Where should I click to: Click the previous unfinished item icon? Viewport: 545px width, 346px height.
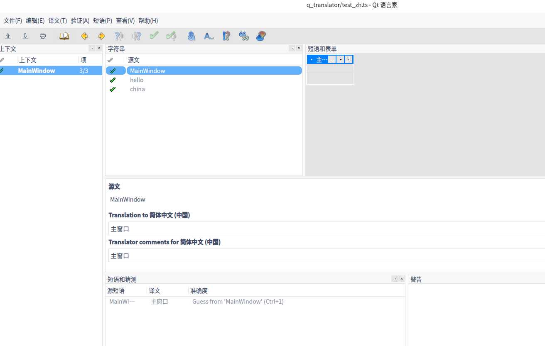(119, 36)
